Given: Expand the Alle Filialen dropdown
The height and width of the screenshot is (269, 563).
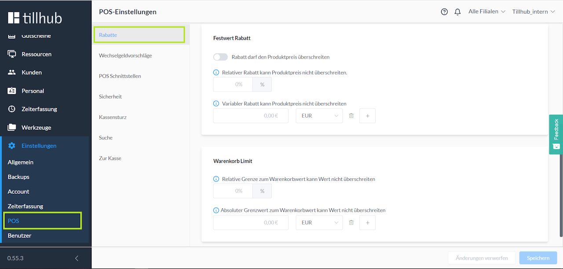Looking at the screenshot, I should (x=486, y=12).
